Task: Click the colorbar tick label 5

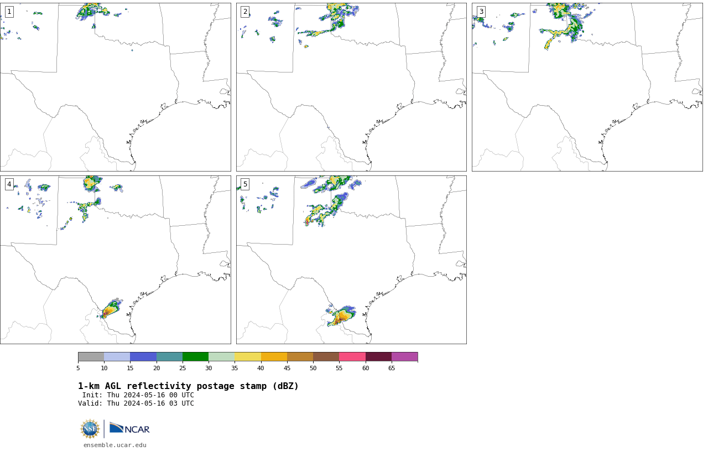Action: 78,368
